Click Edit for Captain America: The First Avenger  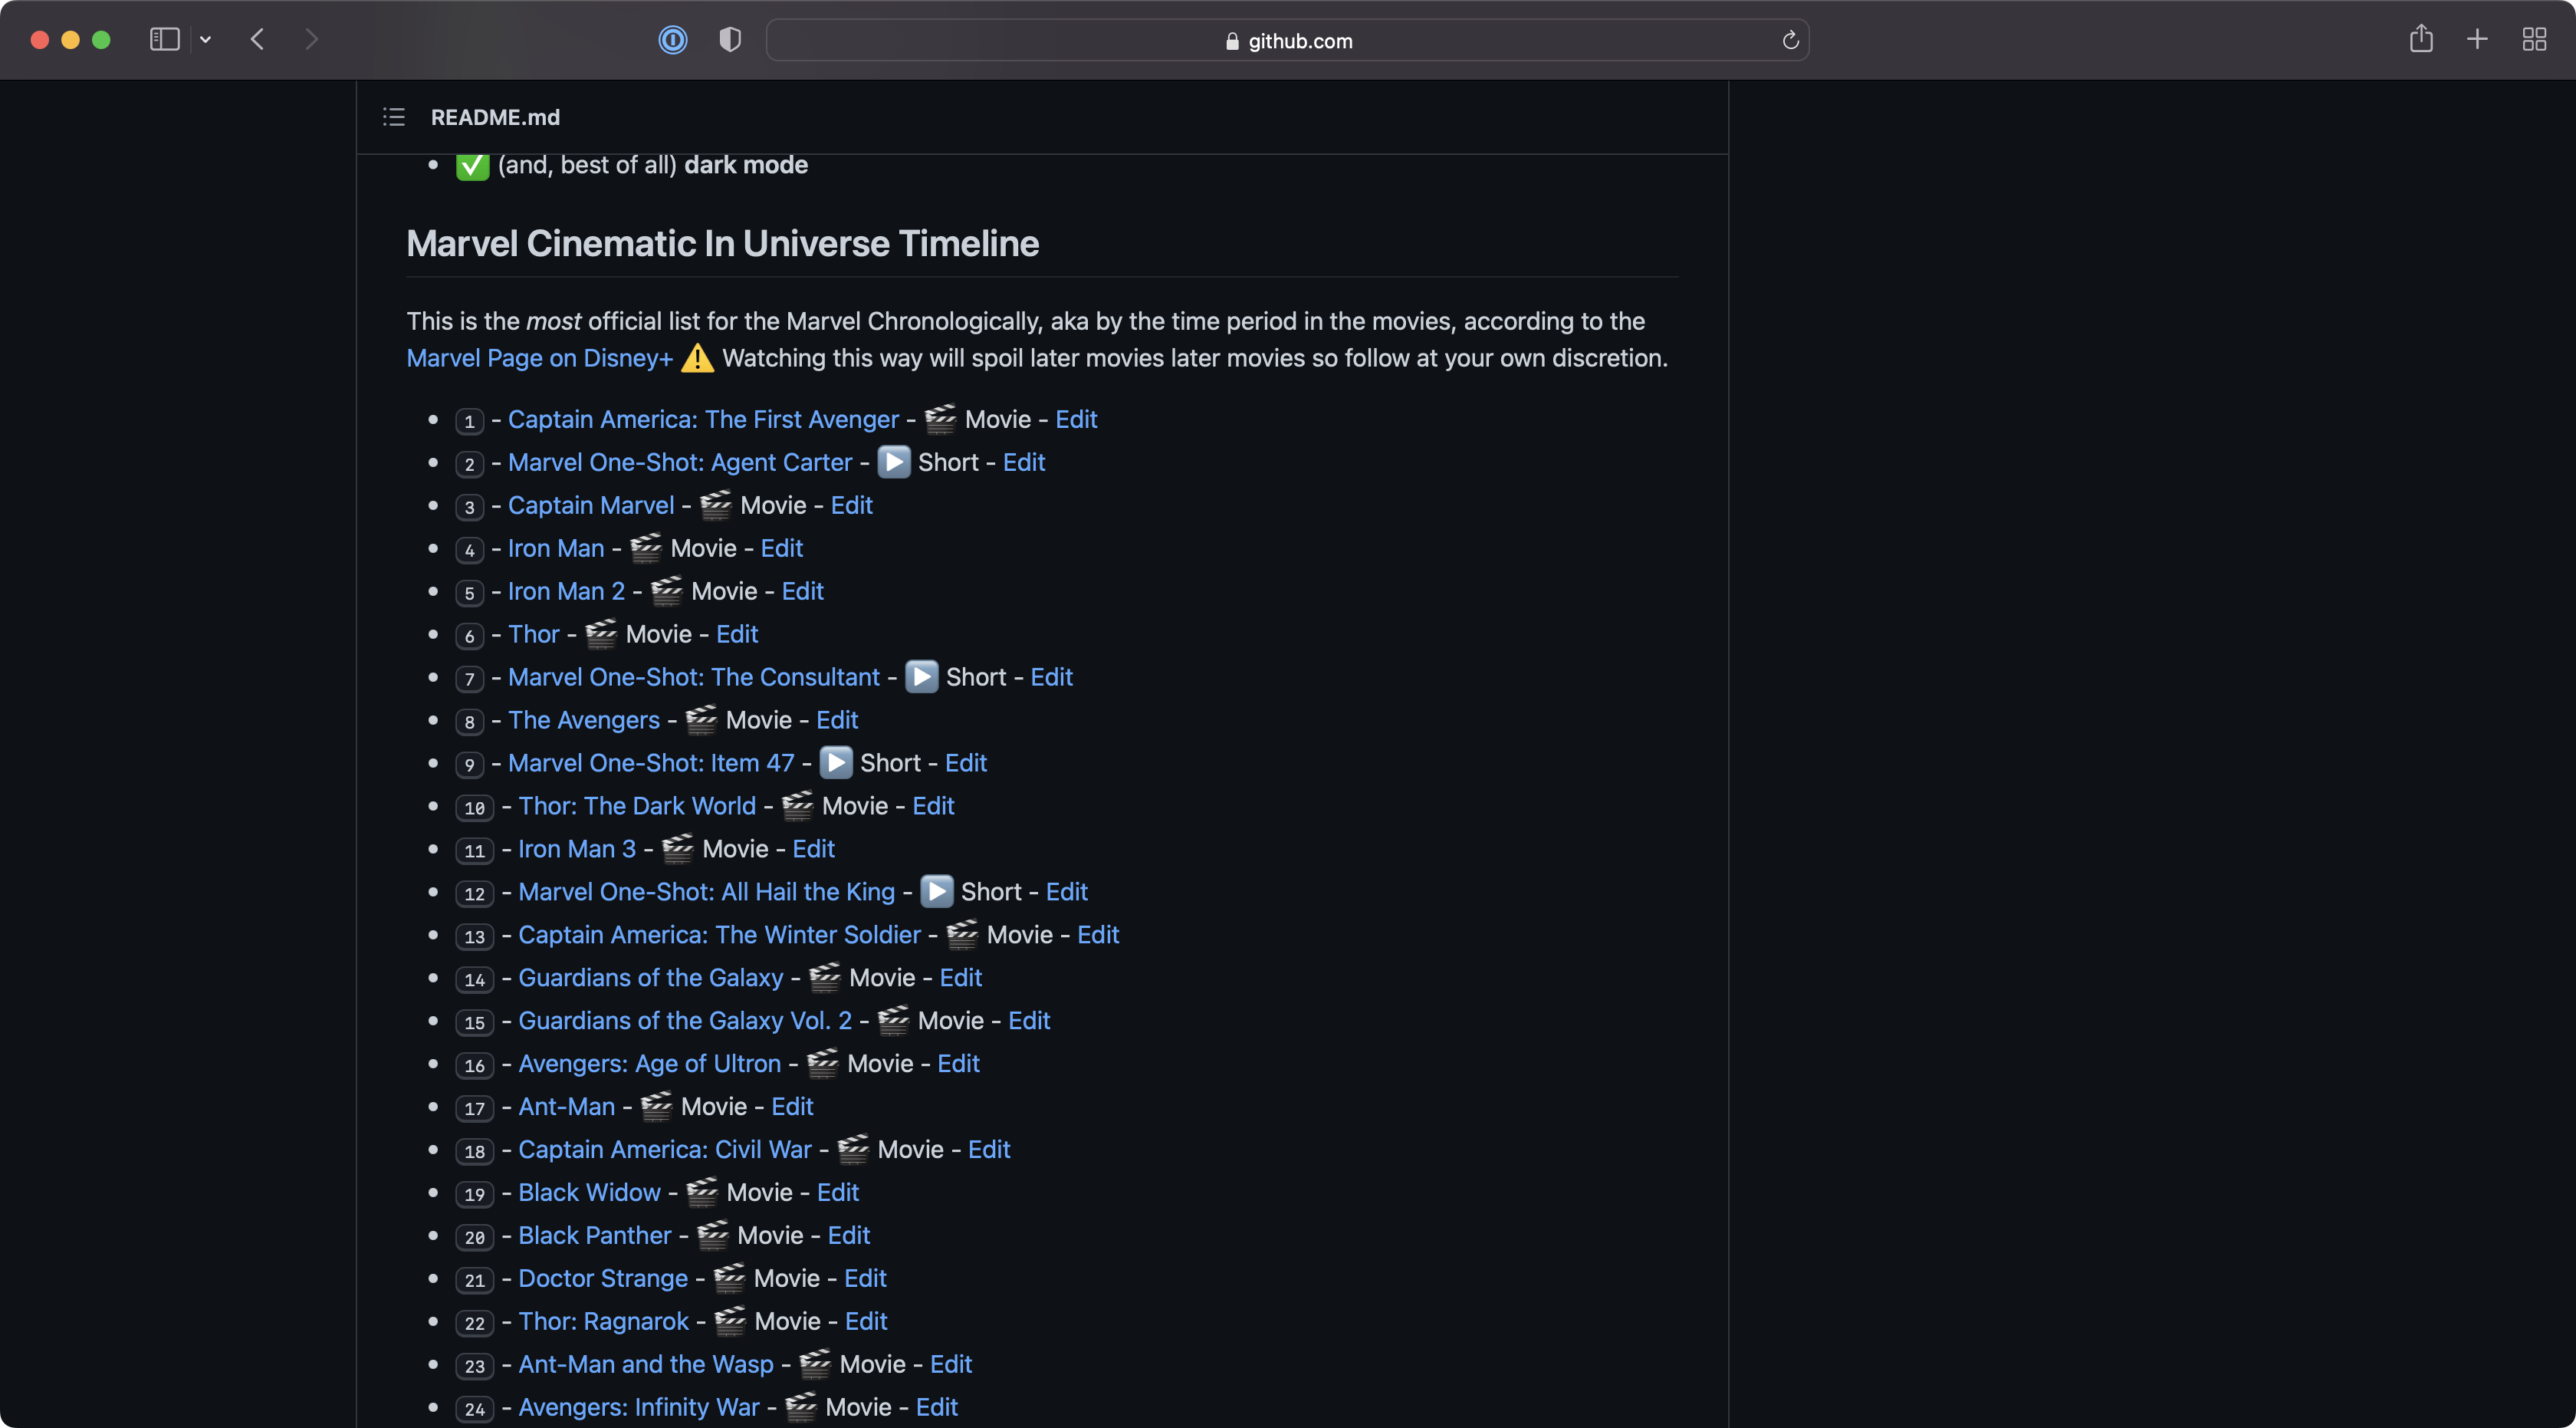click(1076, 420)
